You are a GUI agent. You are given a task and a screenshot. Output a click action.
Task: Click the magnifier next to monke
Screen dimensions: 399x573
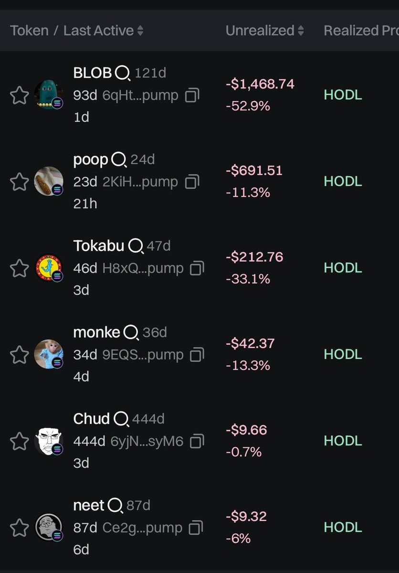(131, 332)
